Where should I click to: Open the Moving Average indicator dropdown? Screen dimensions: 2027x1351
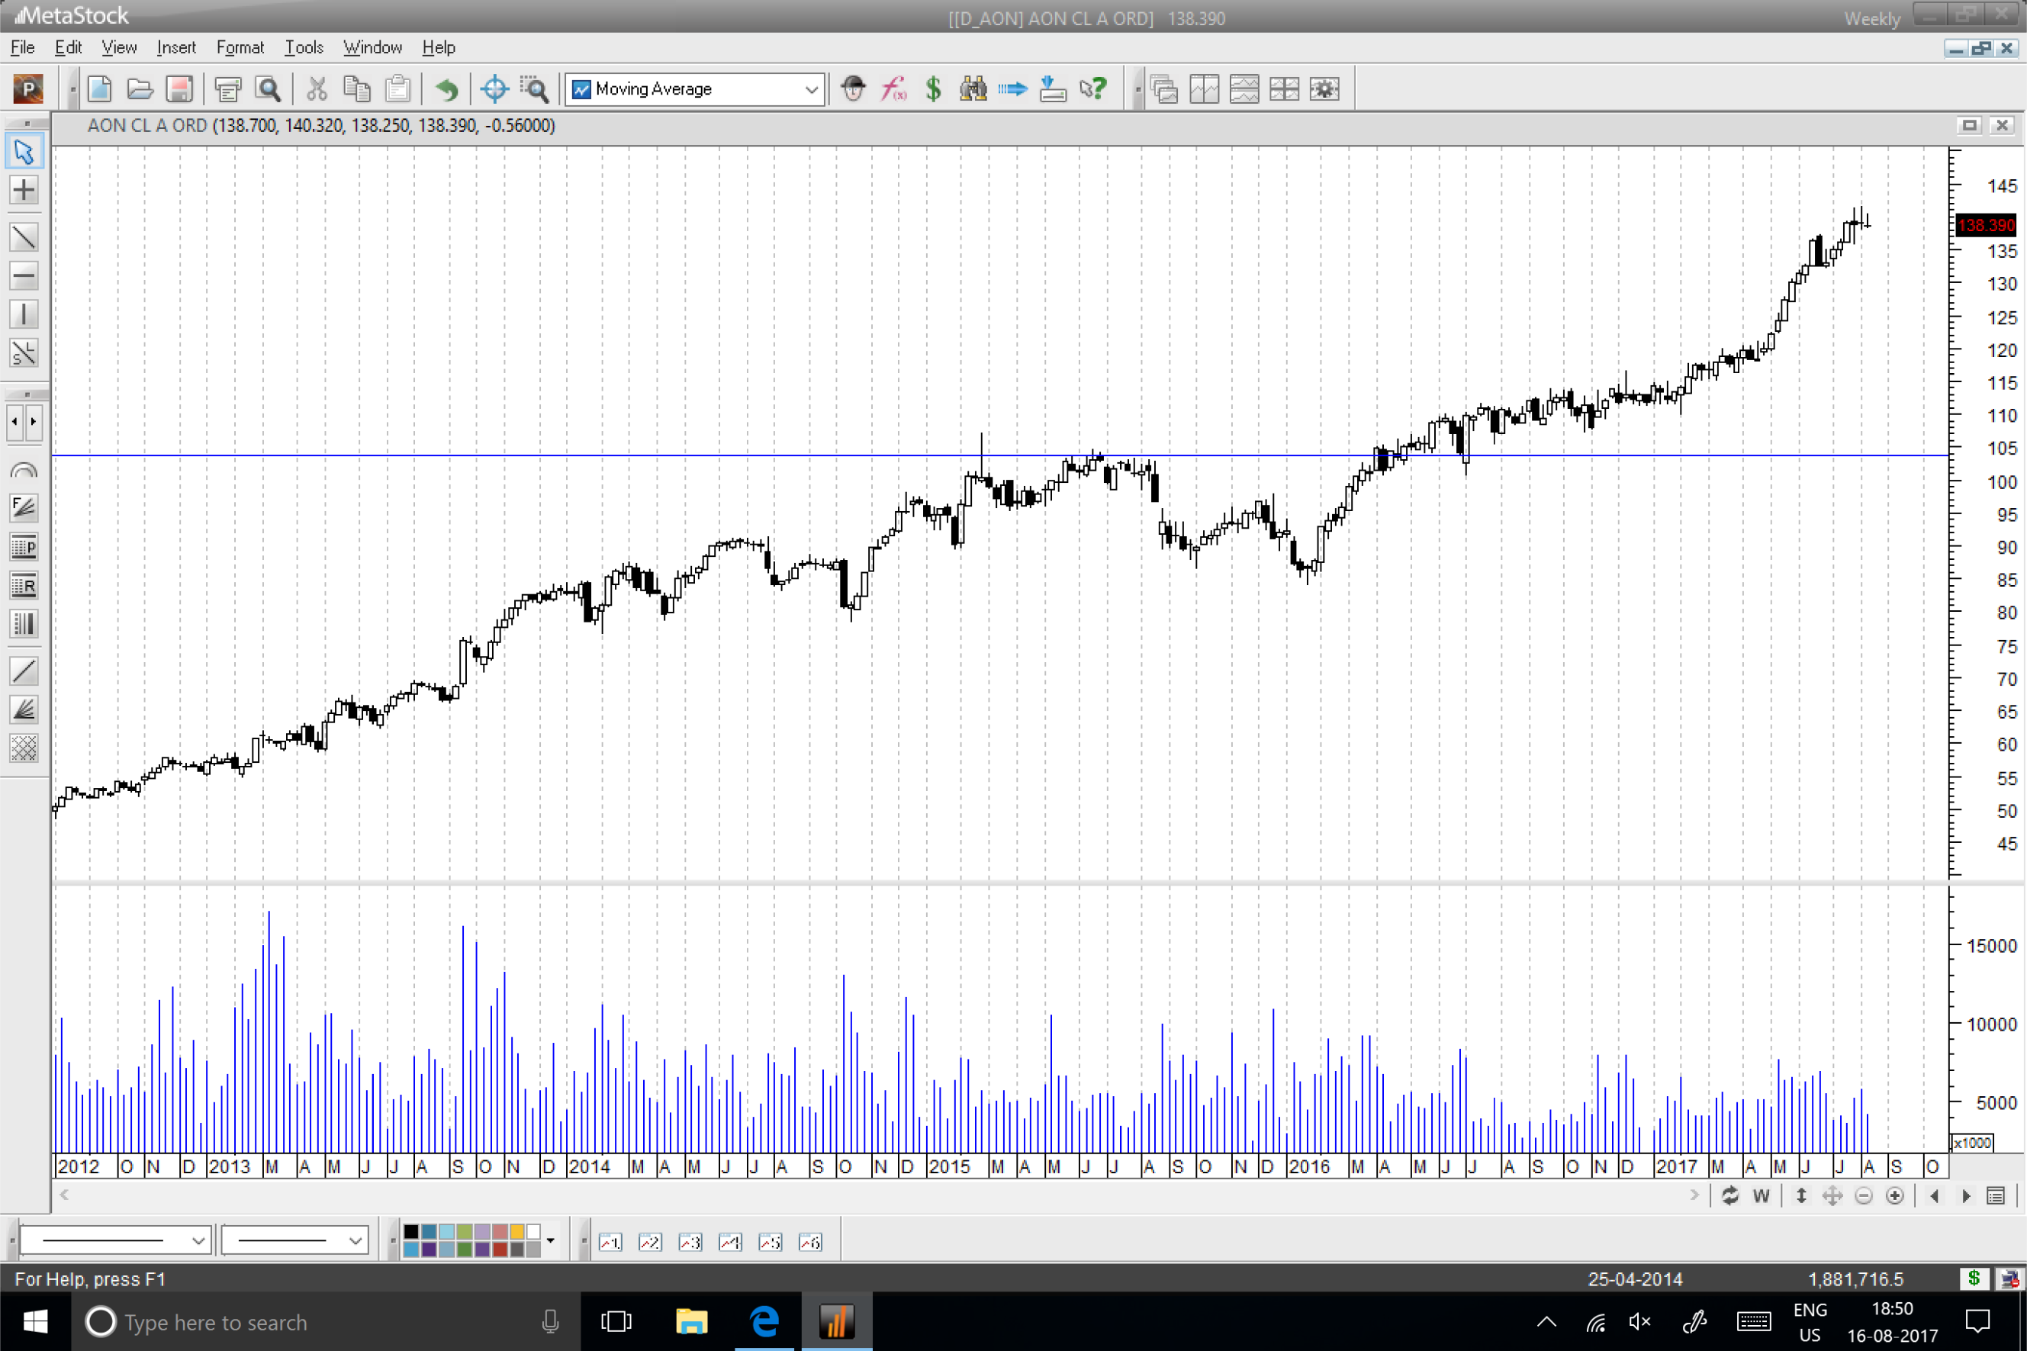pyautogui.click(x=811, y=88)
